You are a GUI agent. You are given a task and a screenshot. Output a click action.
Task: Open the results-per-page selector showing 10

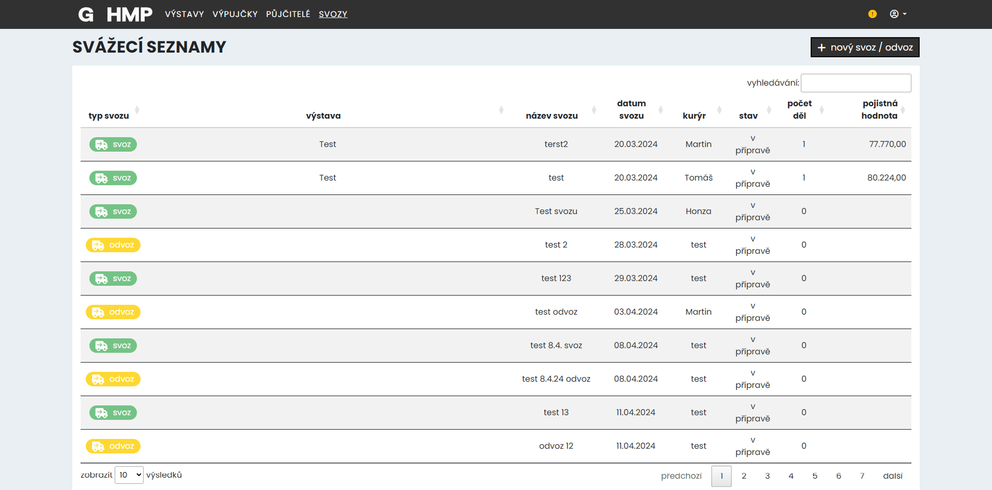pyautogui.click(x=129, y=475)
